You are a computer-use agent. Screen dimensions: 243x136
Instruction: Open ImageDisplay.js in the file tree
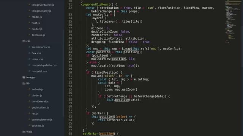tap(41, 11)
